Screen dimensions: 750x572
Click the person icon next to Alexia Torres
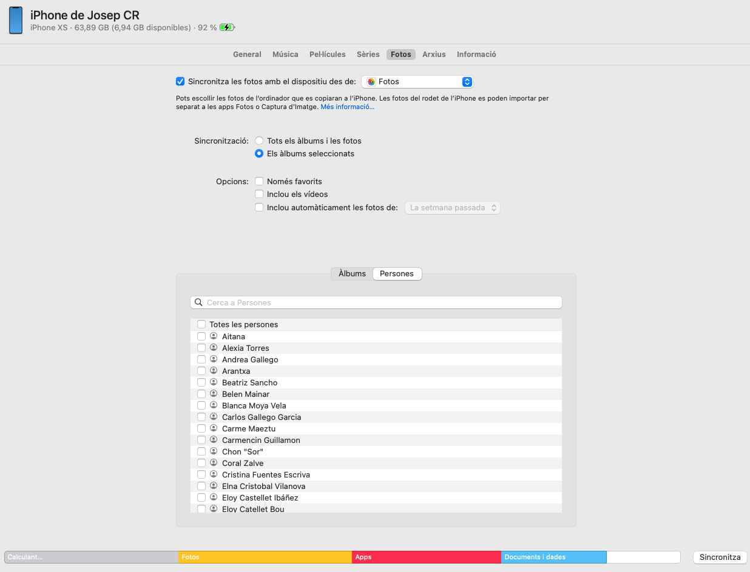[214, 347]
